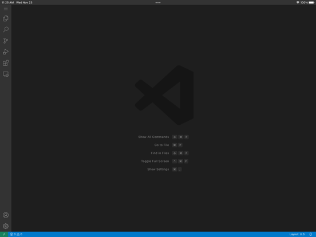Open the Accounts menu

tap(6, 215)
